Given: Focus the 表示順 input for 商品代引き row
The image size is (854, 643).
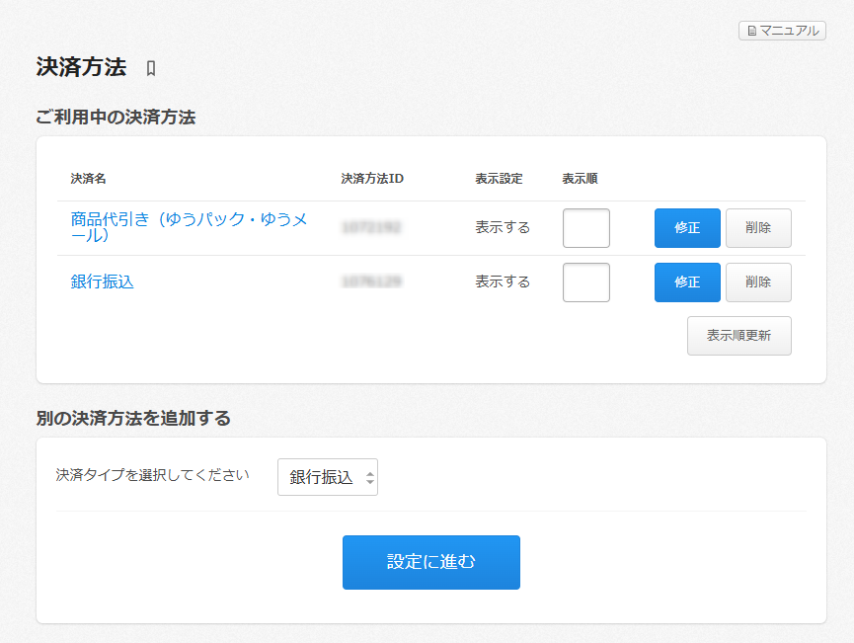Looking at the screenshot, I should (585, 228).
